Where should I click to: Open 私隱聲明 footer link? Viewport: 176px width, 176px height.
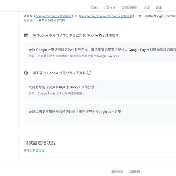tap(134, 172)
